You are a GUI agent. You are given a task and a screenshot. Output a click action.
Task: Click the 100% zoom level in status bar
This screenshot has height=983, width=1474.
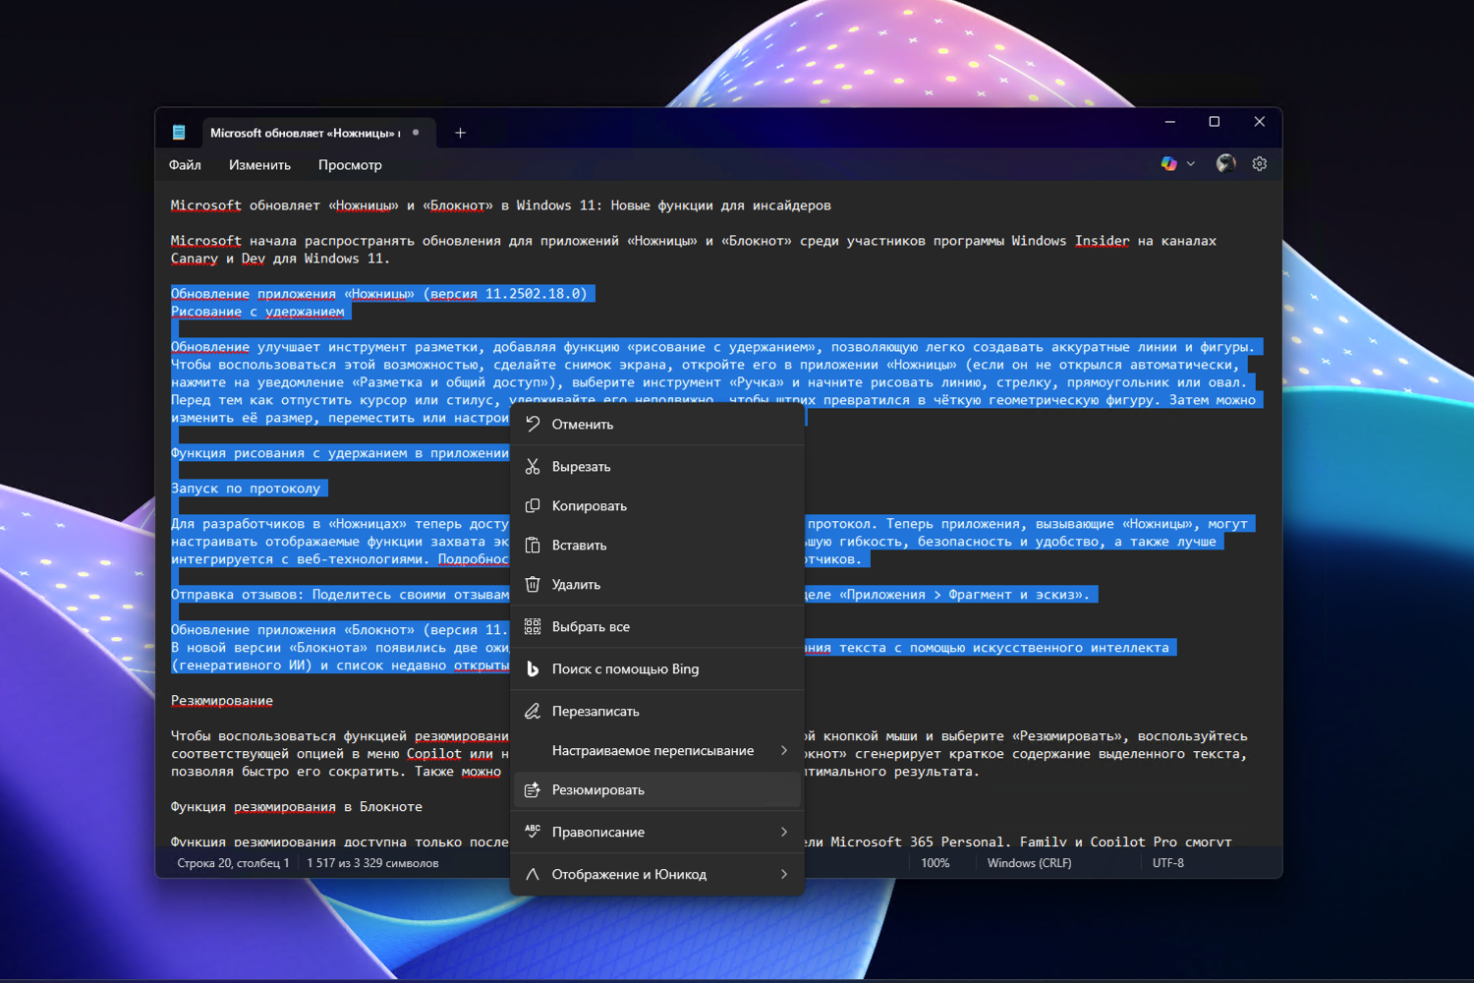click(x=935, y=863)
